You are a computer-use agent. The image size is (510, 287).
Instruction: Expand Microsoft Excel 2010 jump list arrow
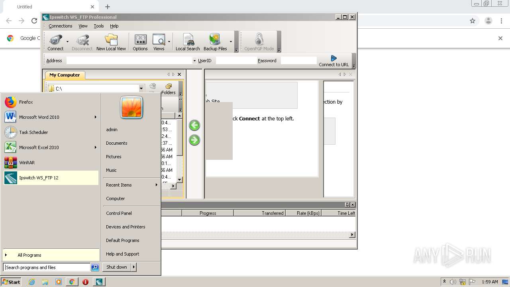tap(96, 147)
